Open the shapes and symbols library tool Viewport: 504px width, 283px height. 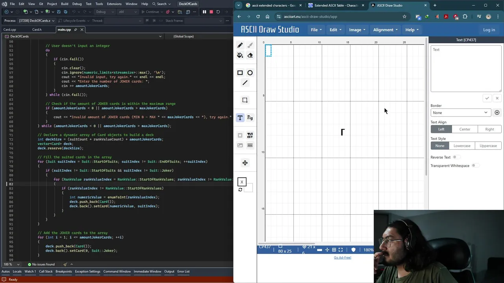coord(250,135)
